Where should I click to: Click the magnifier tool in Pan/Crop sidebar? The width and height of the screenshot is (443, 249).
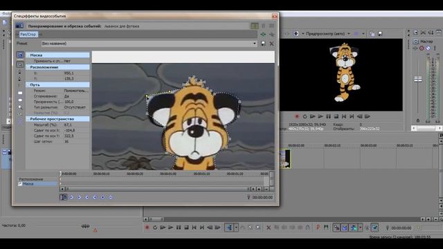[x=20, y=107]
